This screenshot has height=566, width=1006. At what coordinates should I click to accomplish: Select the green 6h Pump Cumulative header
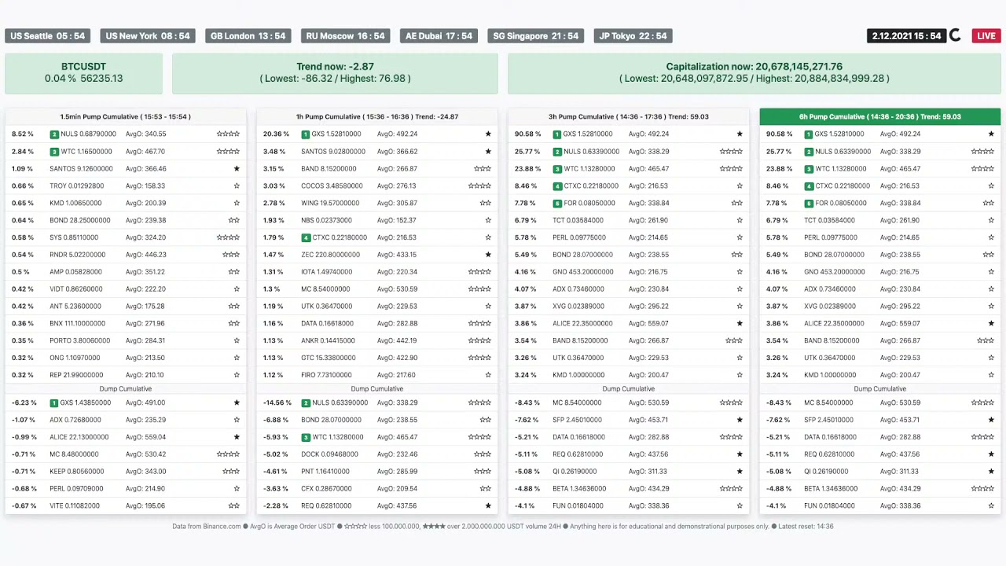coord(880,116)
